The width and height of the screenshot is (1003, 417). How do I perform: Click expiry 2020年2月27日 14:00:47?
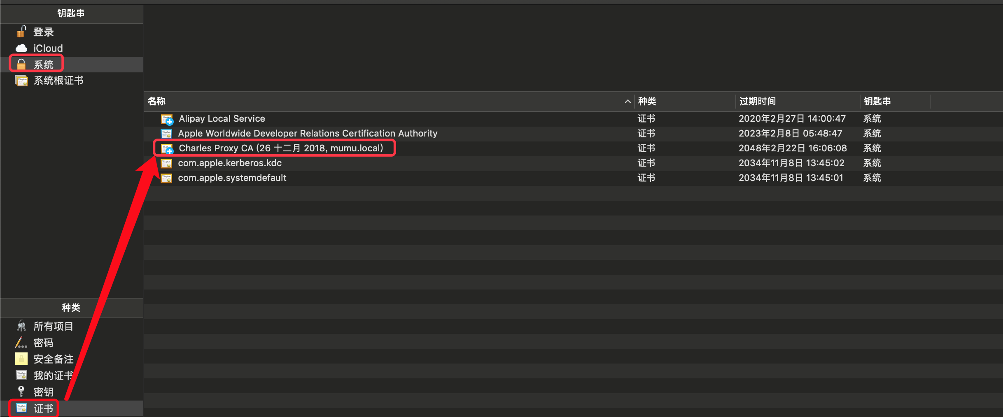point(792,119)
